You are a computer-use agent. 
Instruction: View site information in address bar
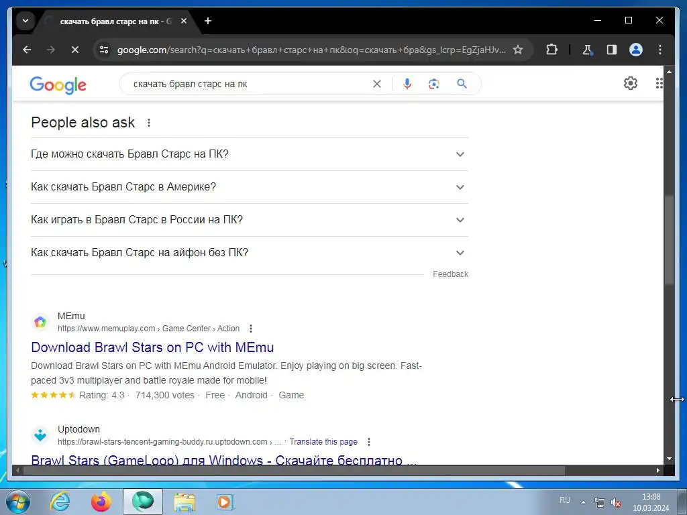click(x=104, y=50)
